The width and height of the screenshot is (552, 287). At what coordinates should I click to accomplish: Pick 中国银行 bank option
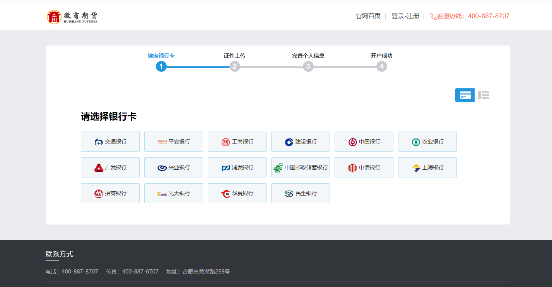(x=364, y=142)
